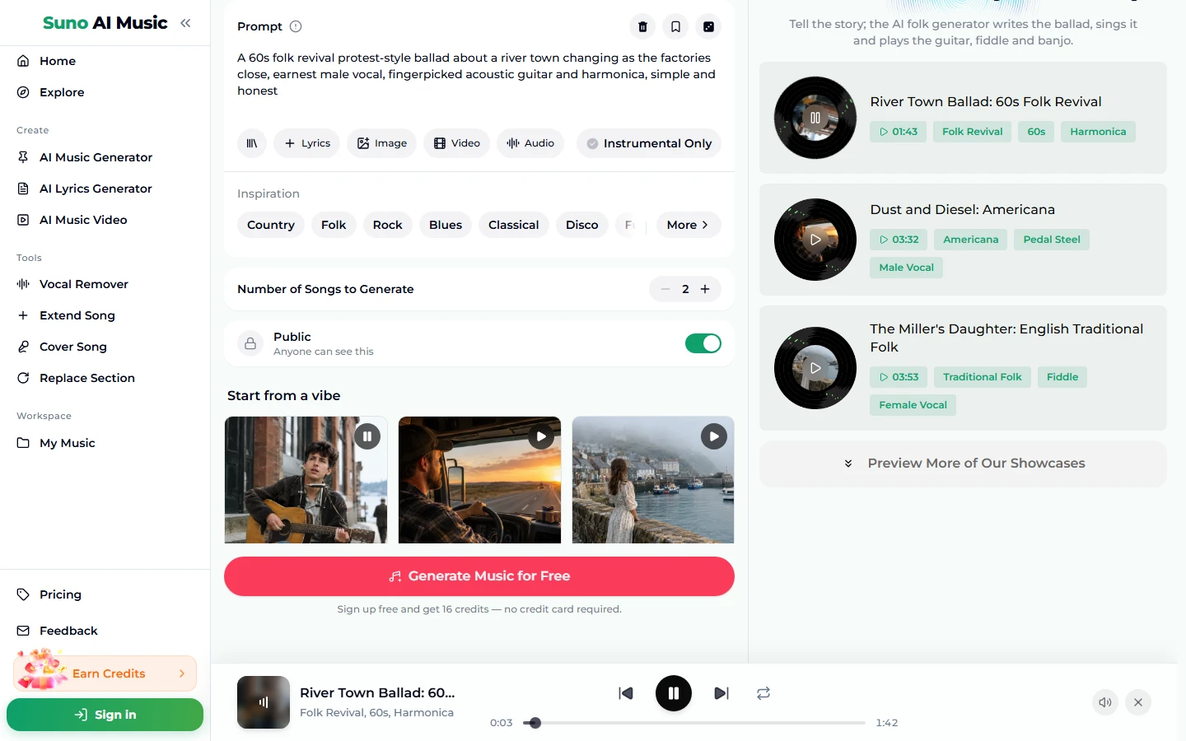Toggle the repeat loop icon
The width and height of the screenshot is (1186, 741).
[x=763, y=693]
